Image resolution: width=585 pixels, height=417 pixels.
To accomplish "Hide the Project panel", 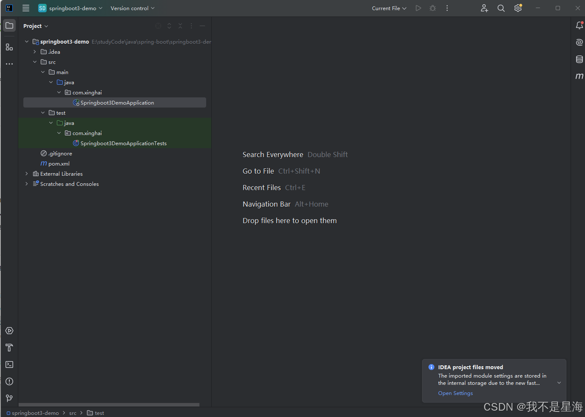I will click(202, 26).
